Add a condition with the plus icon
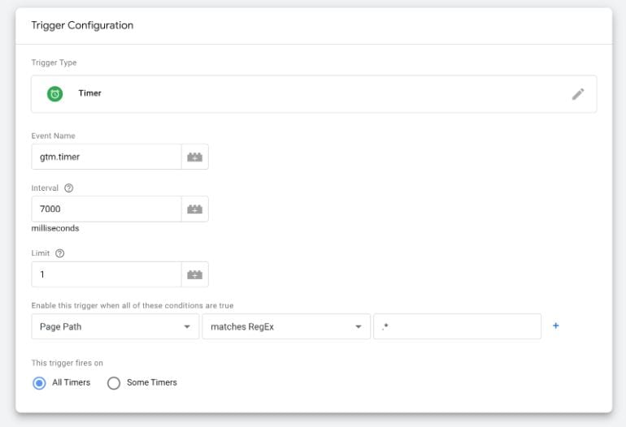The height and width of the screenshot is (427, 626). 556,326
